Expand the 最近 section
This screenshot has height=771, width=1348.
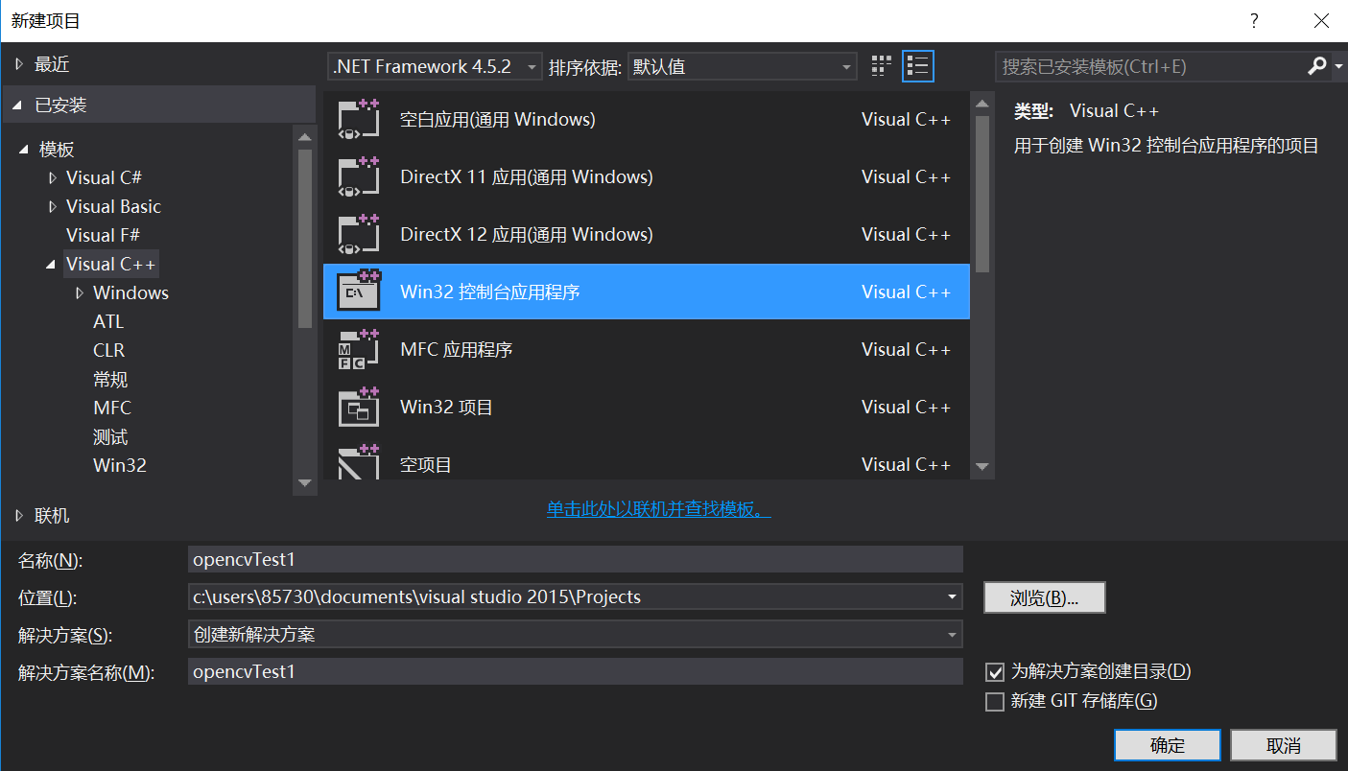click(x=19, y=64)
